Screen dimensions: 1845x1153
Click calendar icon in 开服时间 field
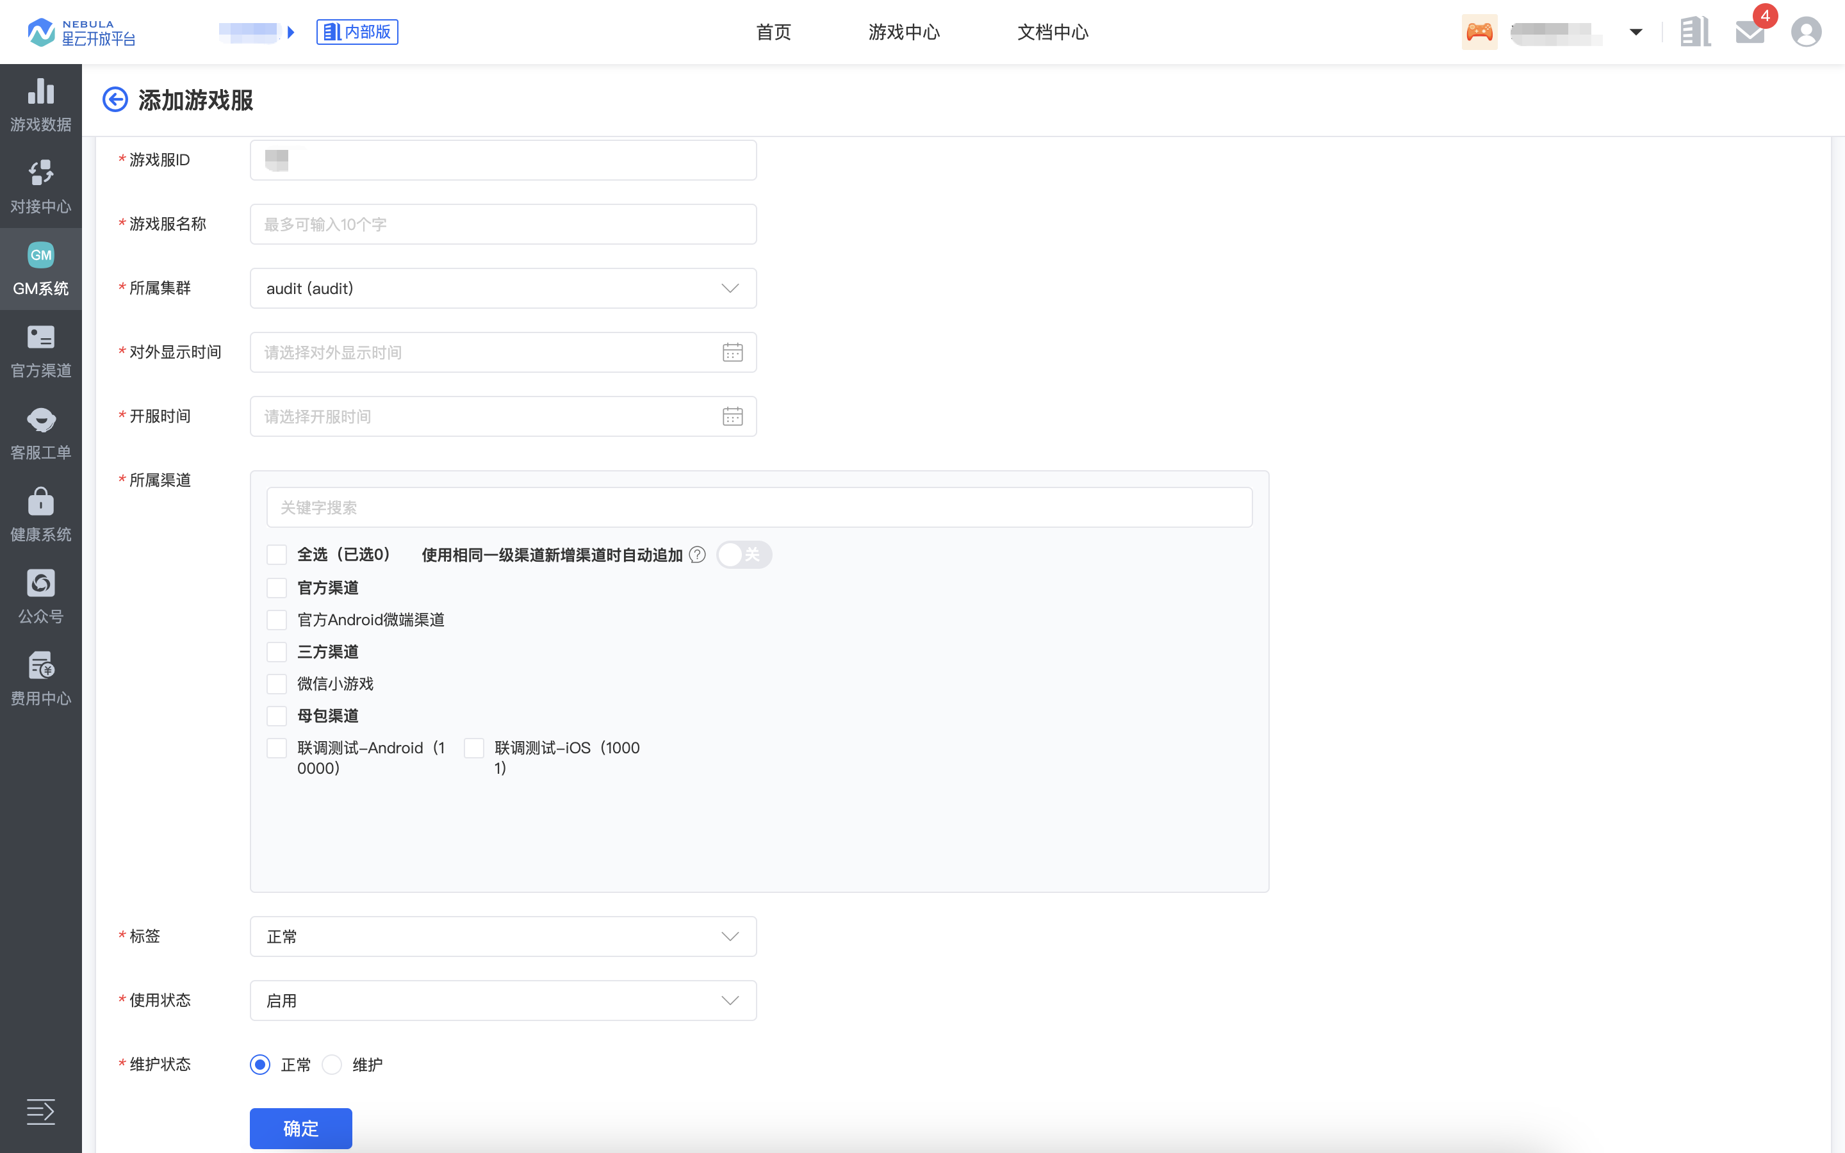point(732,416)
